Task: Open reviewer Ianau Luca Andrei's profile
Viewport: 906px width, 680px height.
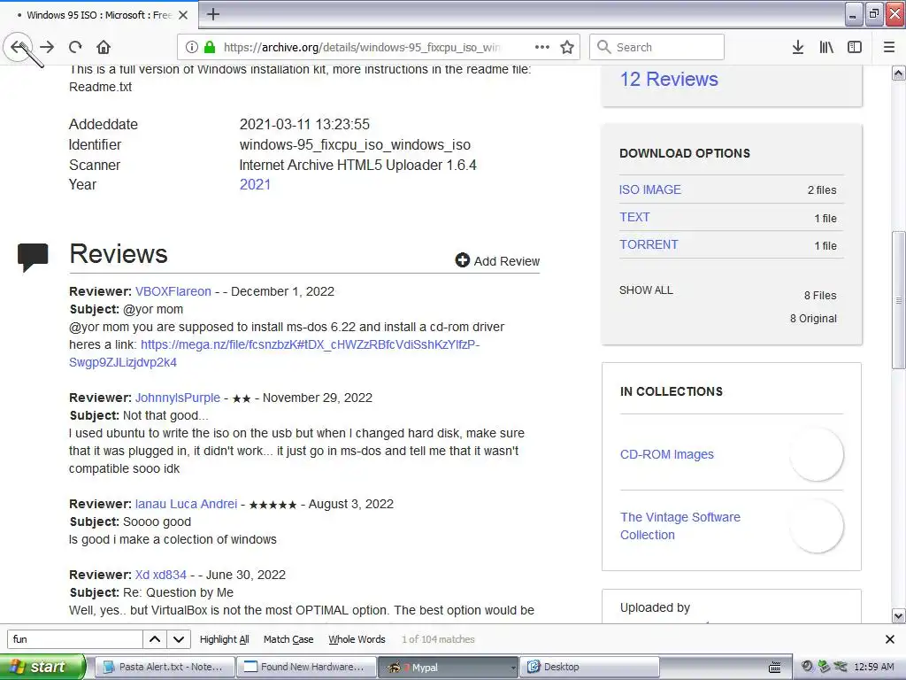Action: [x=186, y=504]
